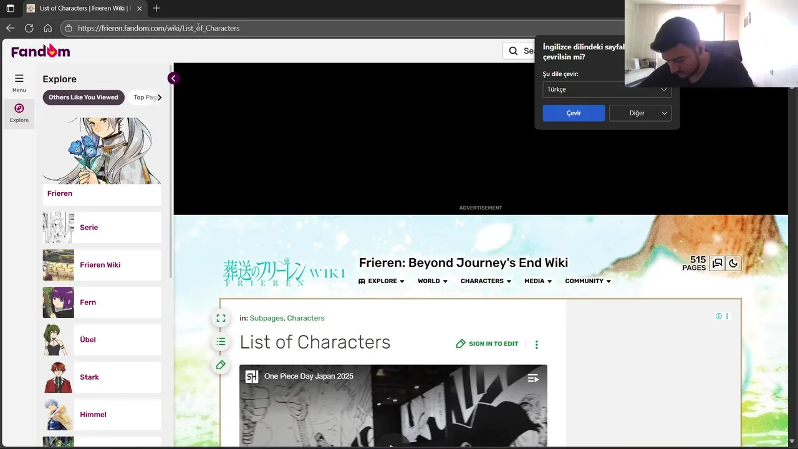This screenshot has height=449, width=798.
Task: Close the List of Characters tab
Action: pos(139,9)
